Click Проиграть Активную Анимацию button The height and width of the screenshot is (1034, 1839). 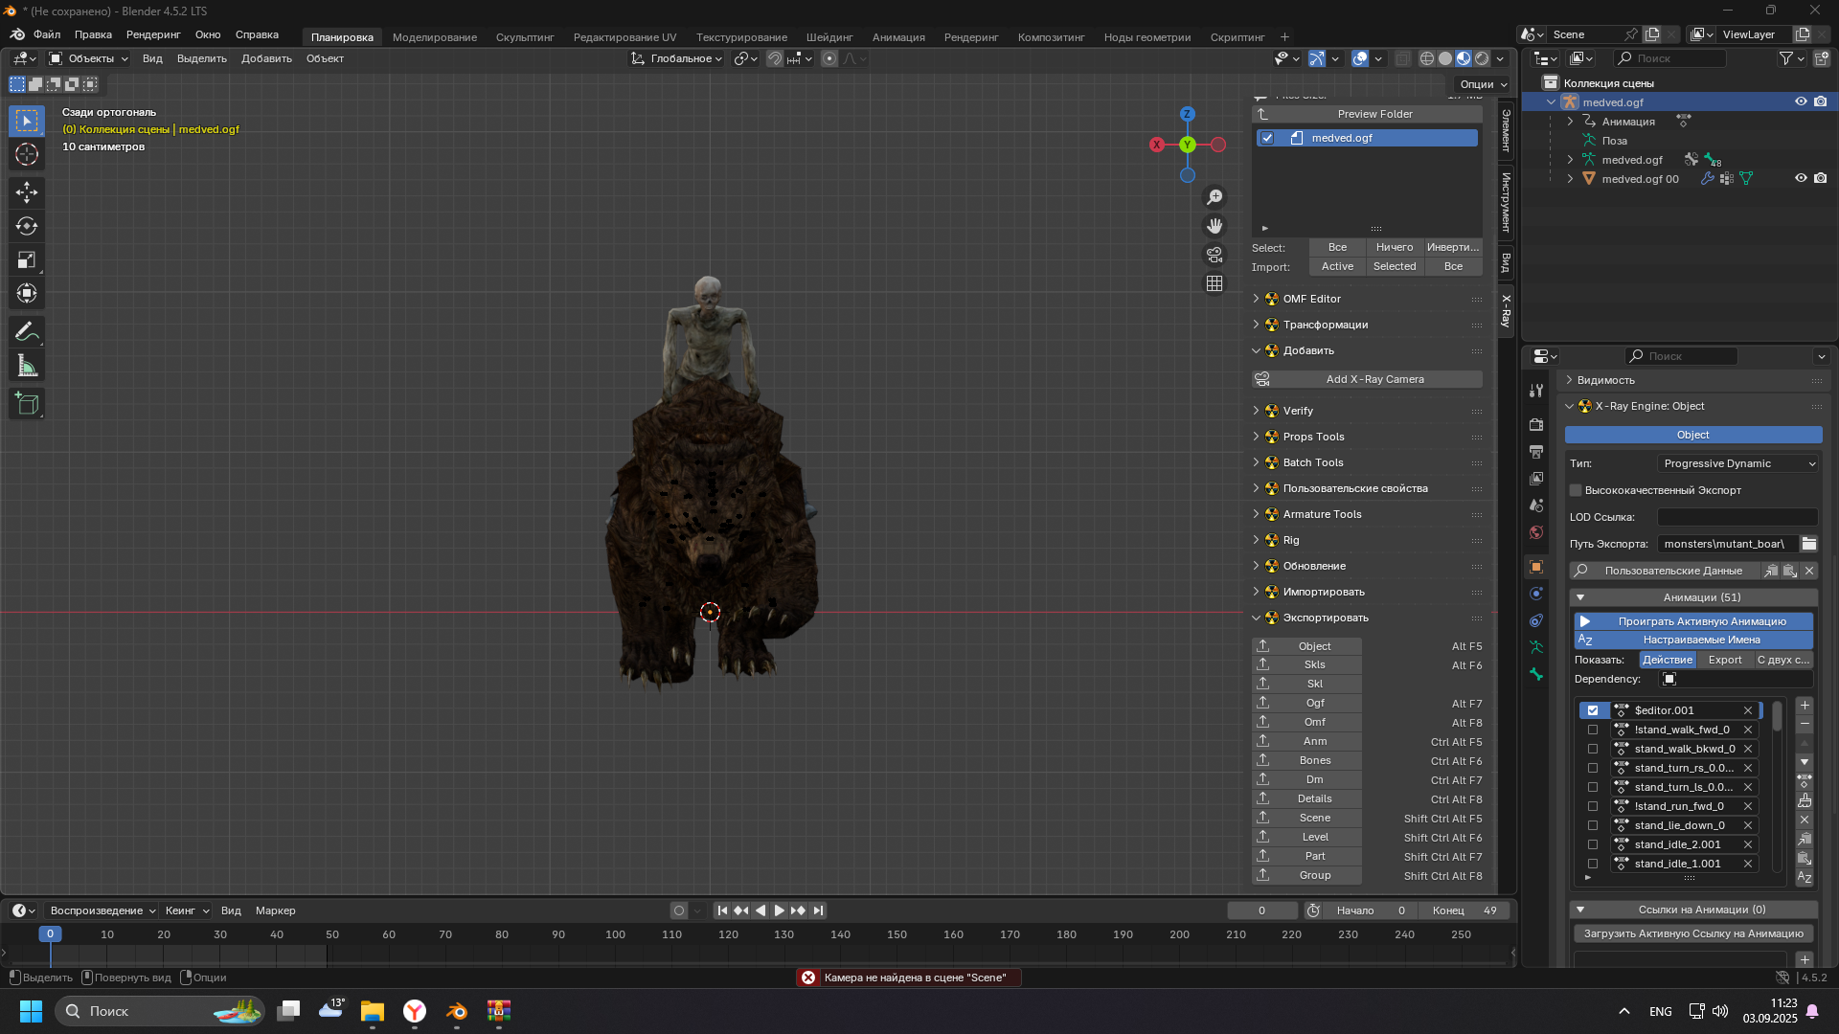click(1701, 621)
